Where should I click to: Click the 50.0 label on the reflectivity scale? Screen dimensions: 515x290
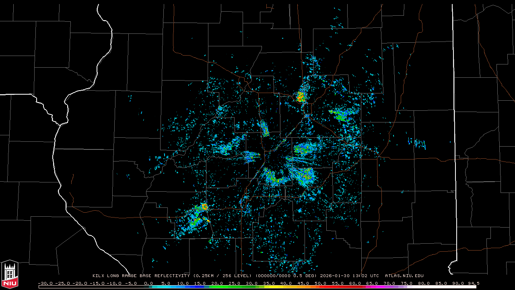(x=321, y=283)
